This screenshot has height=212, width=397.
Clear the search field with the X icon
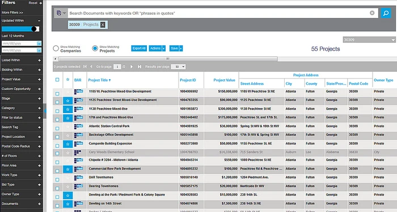(372, 13)
